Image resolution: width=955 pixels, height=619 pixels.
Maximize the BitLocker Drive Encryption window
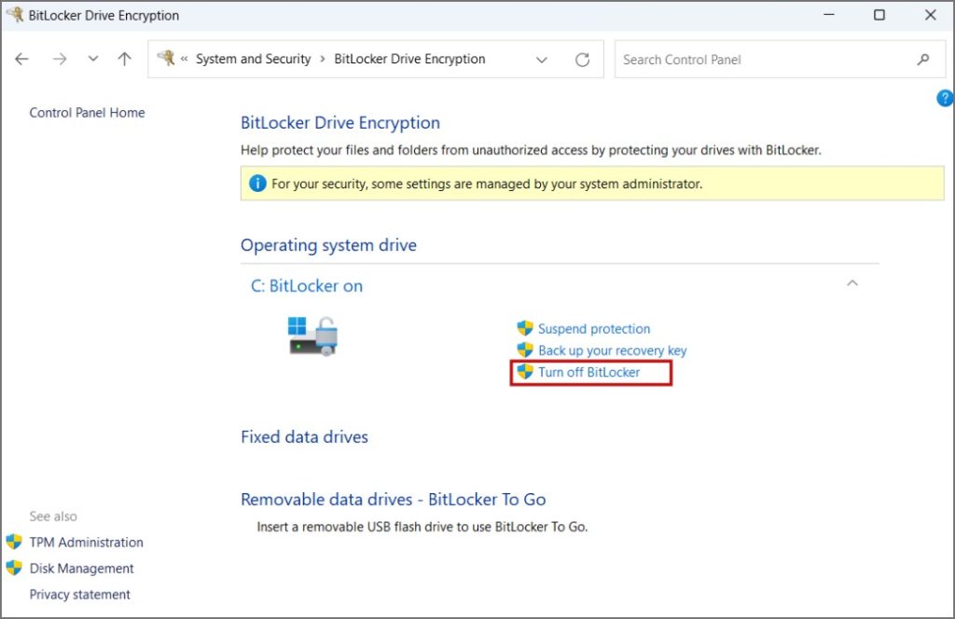point(879,15)
